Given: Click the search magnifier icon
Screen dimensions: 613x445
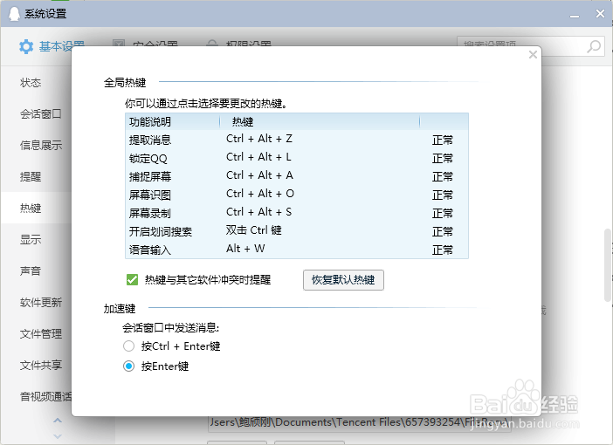Looking at the screenshot, I should click(x=594, y=46).
